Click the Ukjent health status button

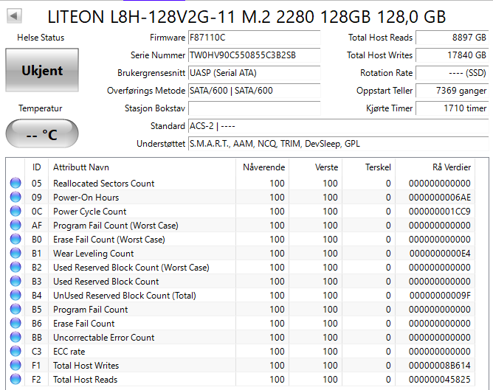click(42, 70)
